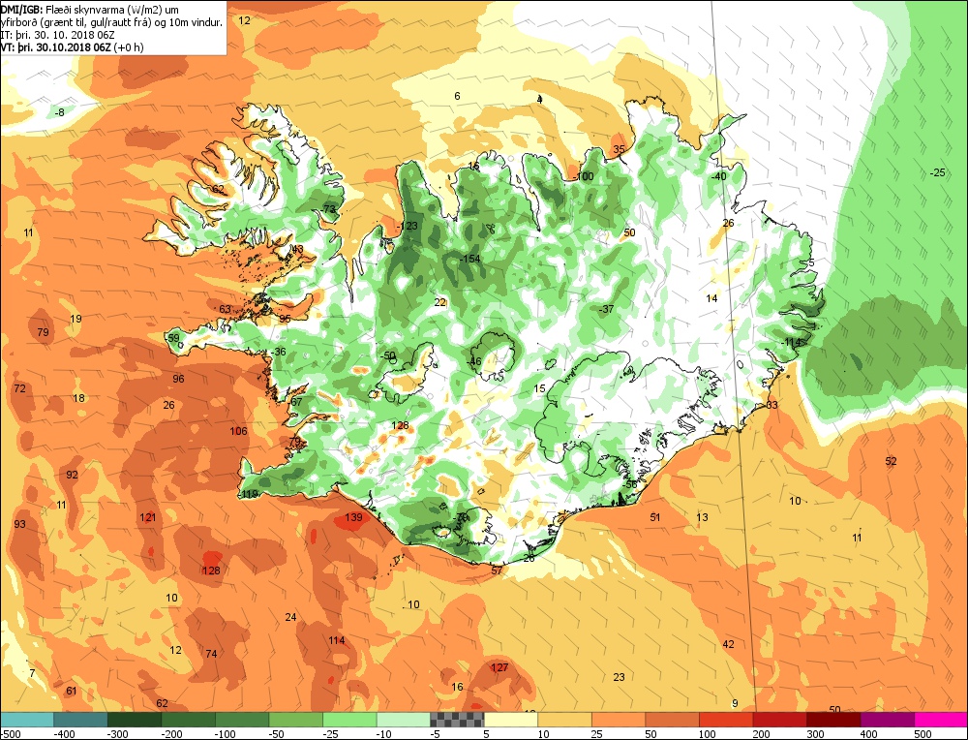
Task: Click the '72' value at the left edge
Action: [19, 388]
